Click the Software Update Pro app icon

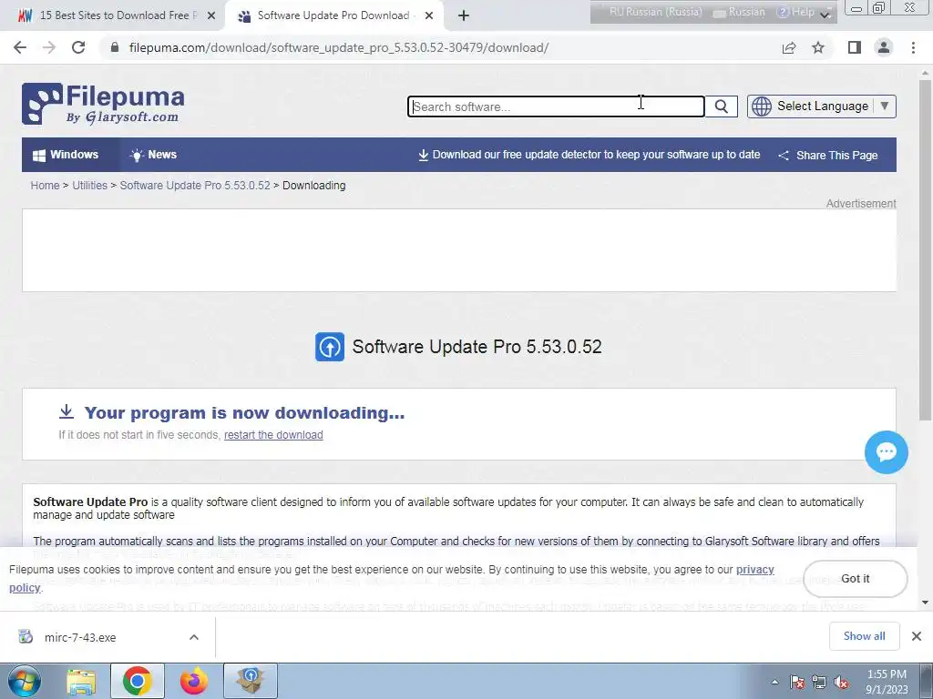pos(330,347)
